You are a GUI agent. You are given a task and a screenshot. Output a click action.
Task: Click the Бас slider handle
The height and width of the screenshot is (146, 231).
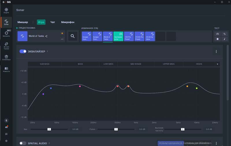pos(49,129)
